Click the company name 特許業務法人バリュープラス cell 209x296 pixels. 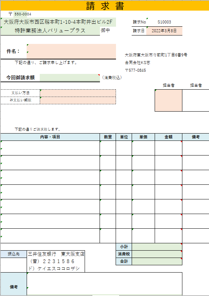[50, 31]
